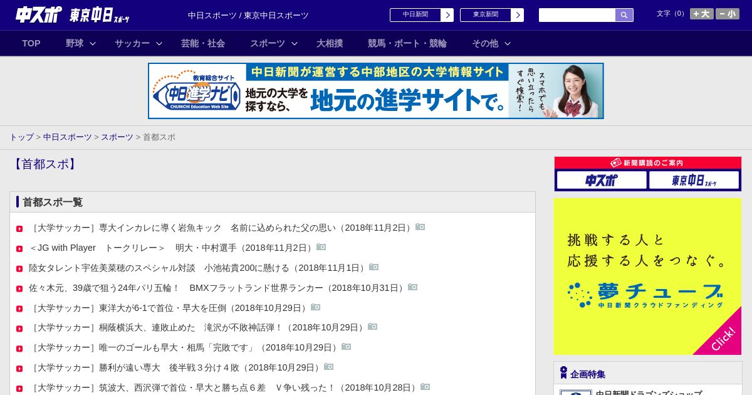This screenshot has width=752, height=395.
Task: Click 東京中日スポーツ subscription button in sidebar
Action: 694,180
